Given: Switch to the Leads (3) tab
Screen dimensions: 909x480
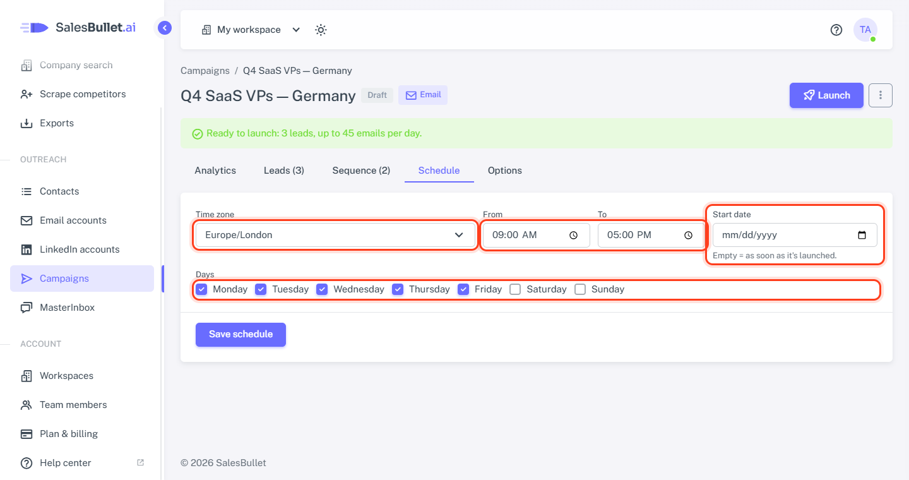Looking at the screenshot, I should tap(284, 171).
